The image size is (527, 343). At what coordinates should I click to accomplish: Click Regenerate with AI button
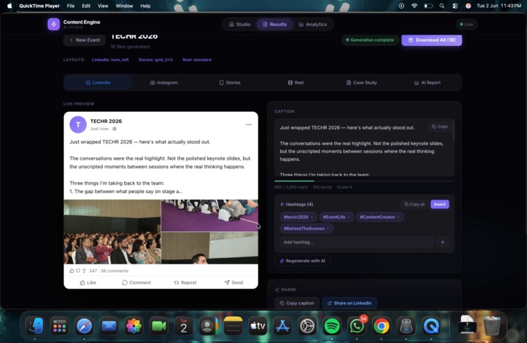(x=303, y=261)
